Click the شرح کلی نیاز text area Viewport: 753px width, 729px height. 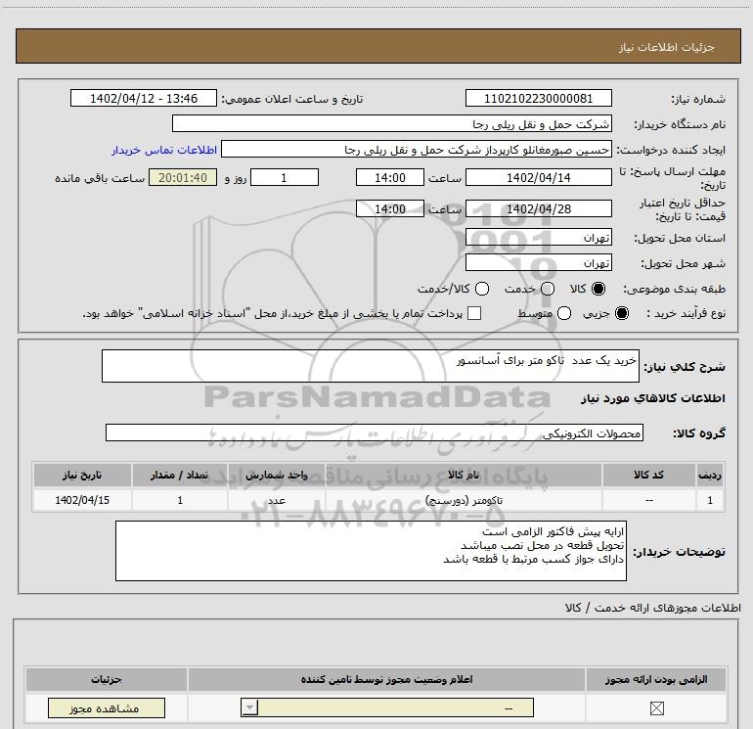371,366
